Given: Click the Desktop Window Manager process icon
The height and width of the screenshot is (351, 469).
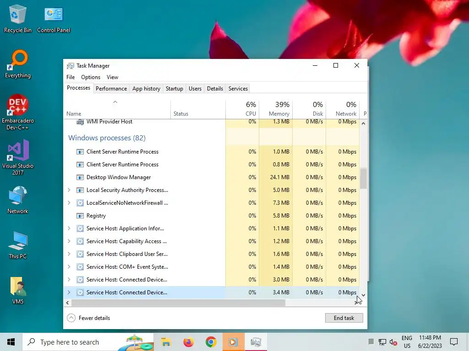Looking at the screenshot, I should (80, 177).
